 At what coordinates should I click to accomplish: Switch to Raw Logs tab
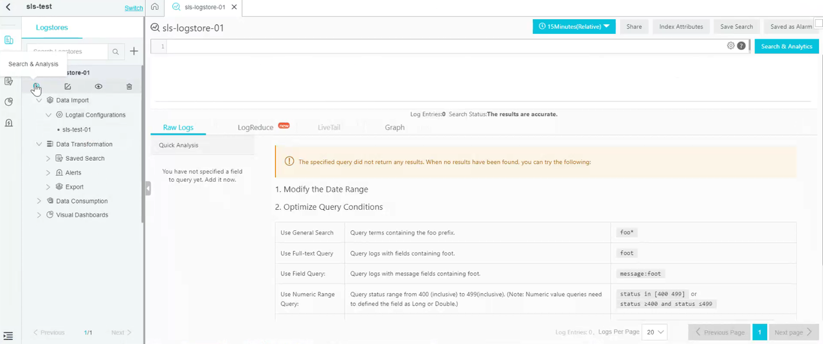click(178, 127)
